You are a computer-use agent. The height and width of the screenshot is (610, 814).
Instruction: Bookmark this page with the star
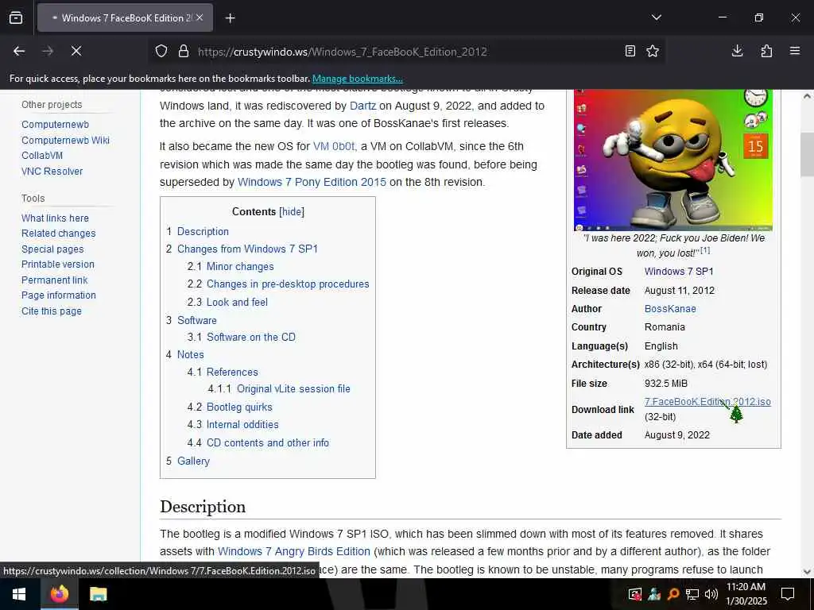(653, 51)
